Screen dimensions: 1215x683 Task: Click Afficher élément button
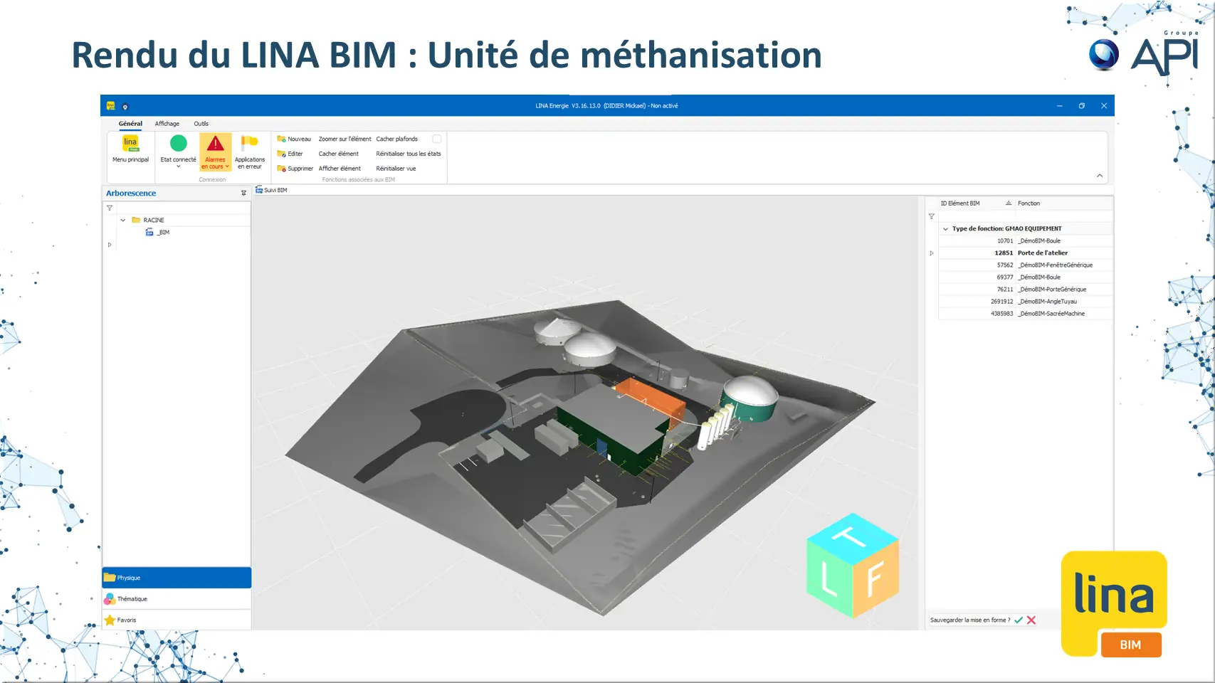[340, 169]
